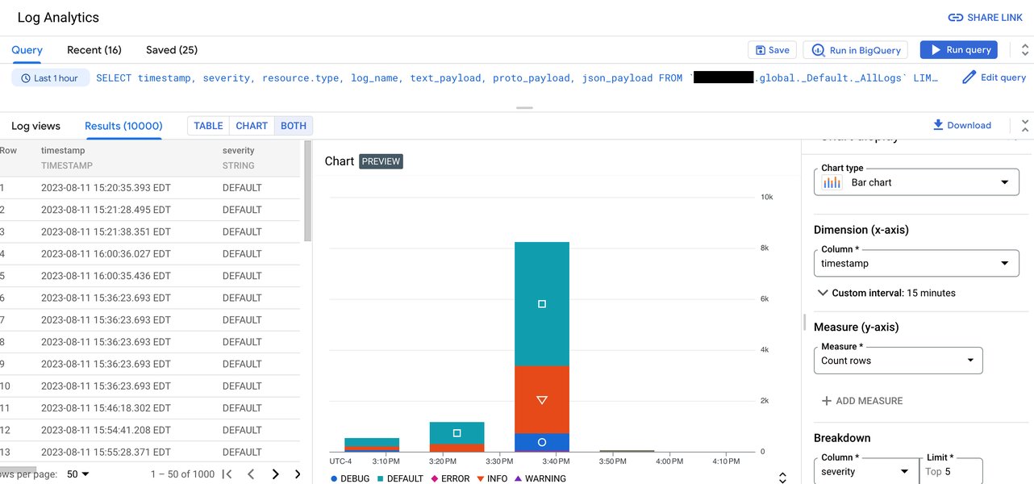Click the table vertical scrollbar
The height and width of the screenshot is (484, 1034).
pyautogui.click(x=307, y=190)
